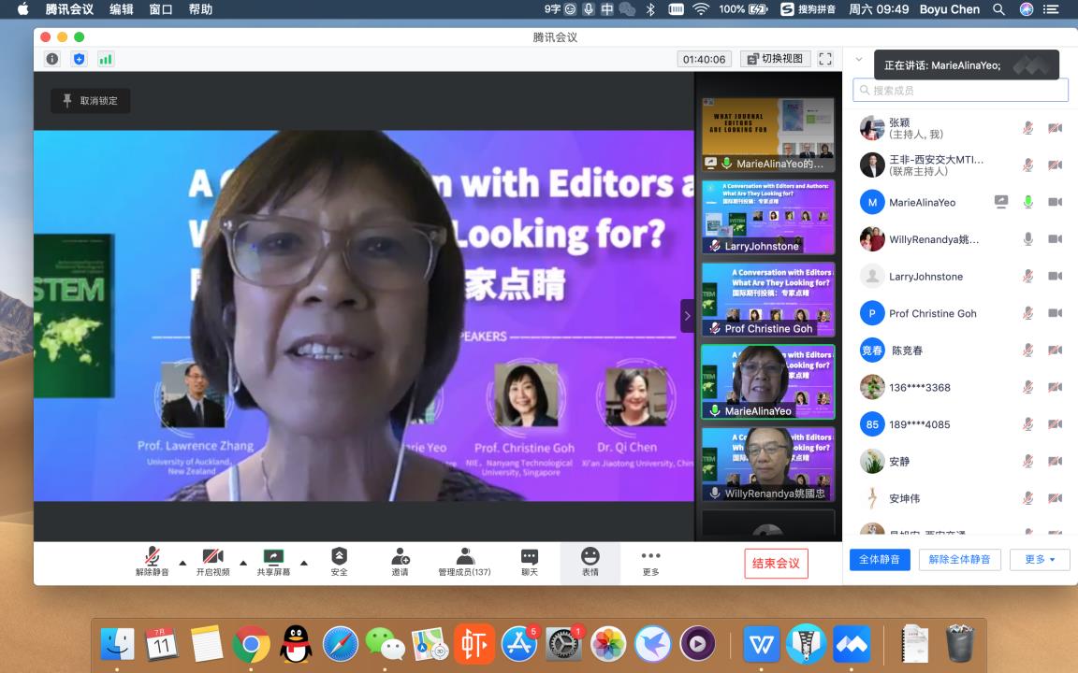Open the chat panel

click(x=530, y=562)
